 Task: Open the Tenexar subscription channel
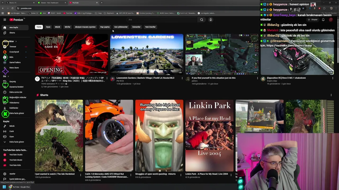coord(15,47)
